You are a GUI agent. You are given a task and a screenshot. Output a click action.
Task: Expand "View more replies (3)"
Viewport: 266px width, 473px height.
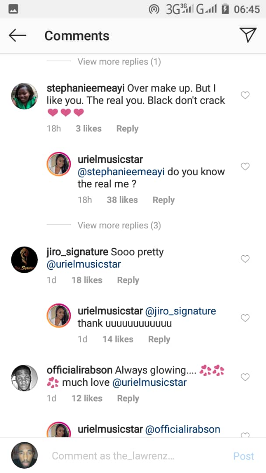click(x=119, y=226)
